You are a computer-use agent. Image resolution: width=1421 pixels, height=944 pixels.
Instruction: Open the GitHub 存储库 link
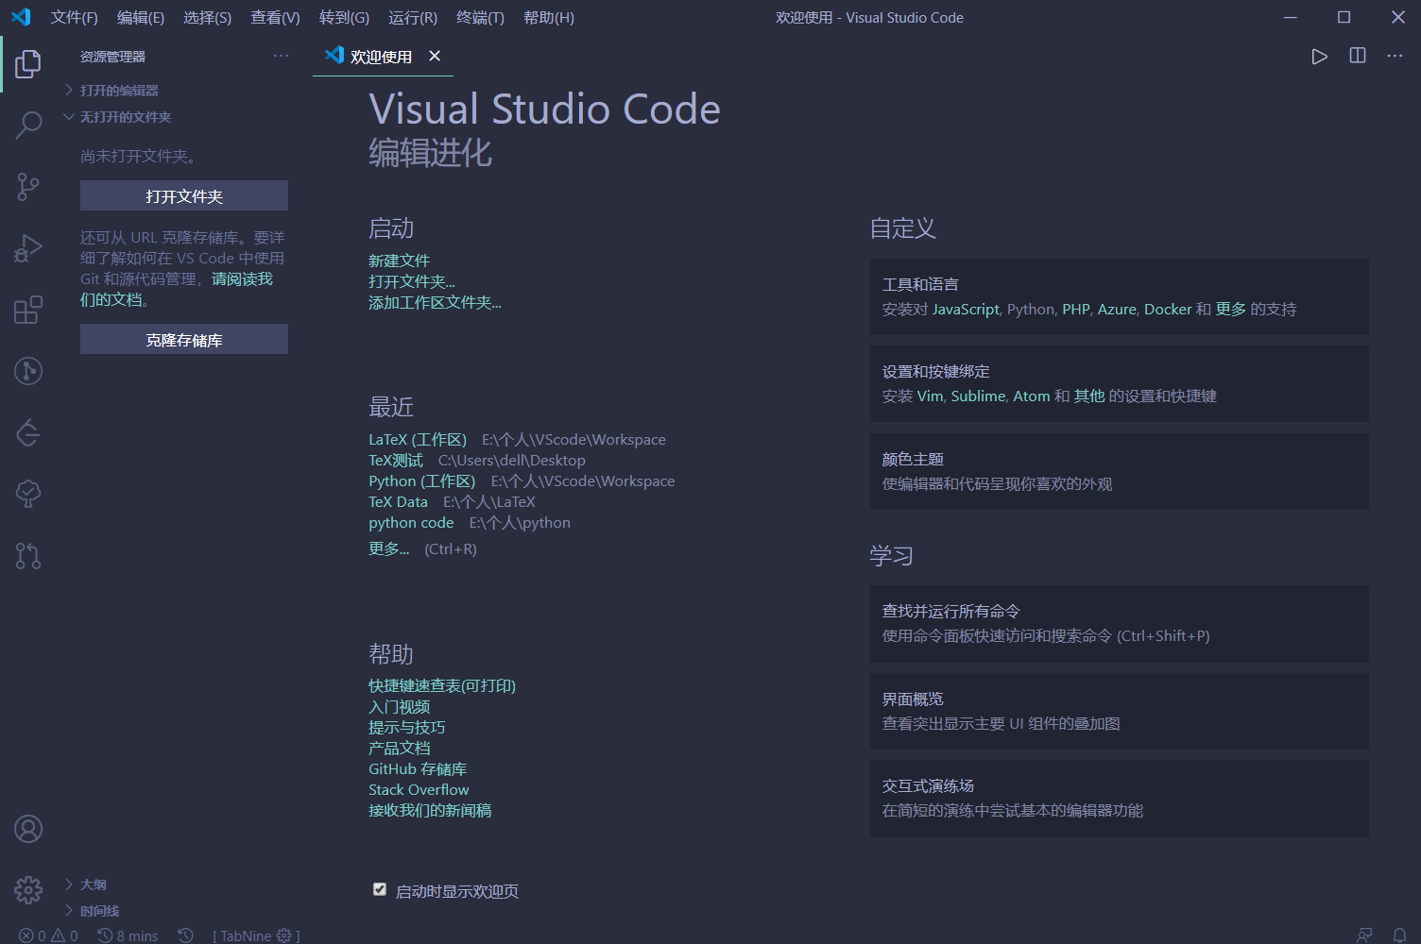(x=418, y=769)
